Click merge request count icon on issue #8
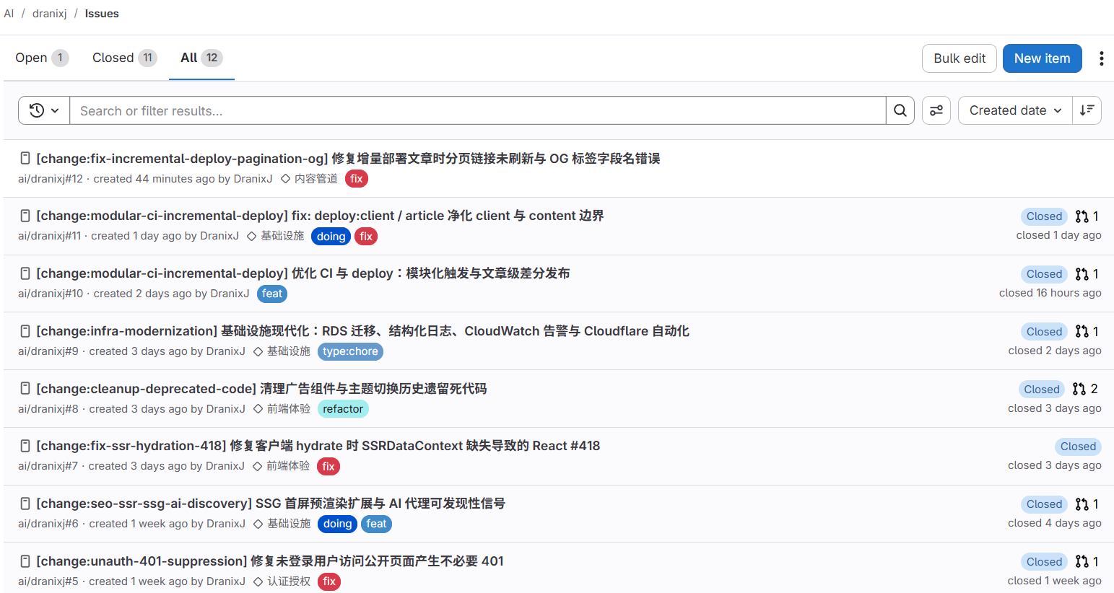 pos(1079,389)
